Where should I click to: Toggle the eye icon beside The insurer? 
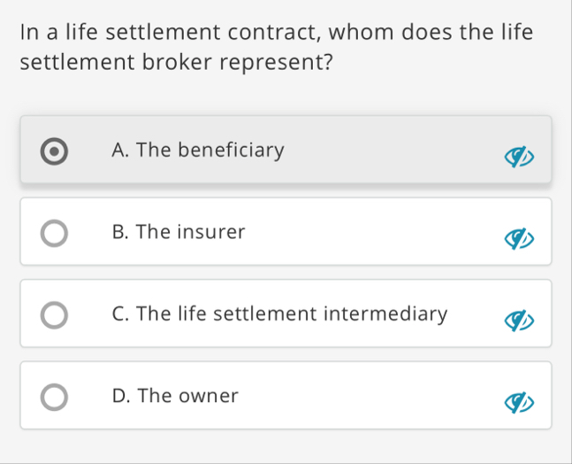(x=519, y=238)
